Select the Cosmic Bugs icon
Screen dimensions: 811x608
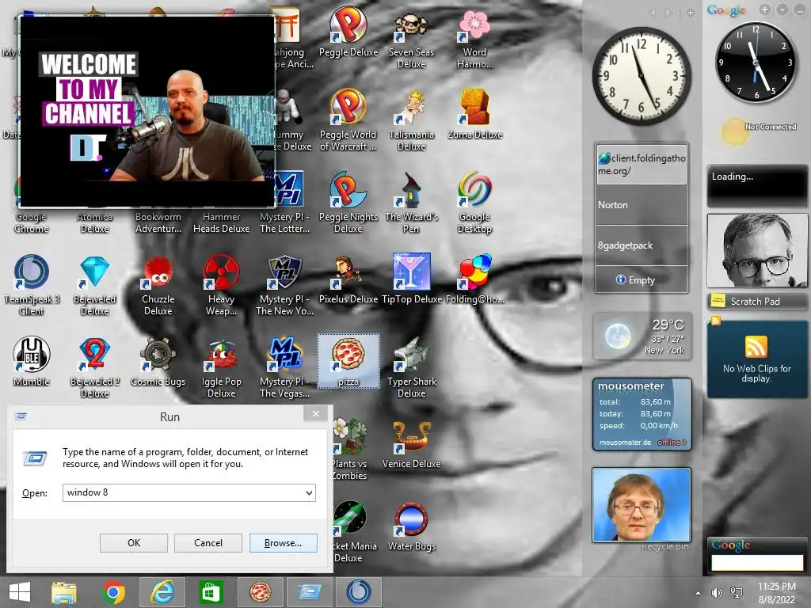[158, 361]
